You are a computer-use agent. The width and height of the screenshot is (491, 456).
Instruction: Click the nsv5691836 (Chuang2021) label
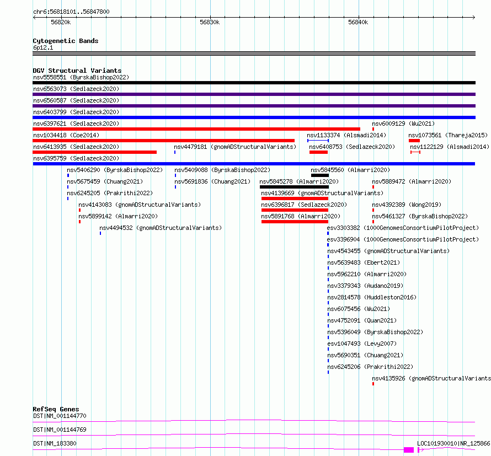212,181
